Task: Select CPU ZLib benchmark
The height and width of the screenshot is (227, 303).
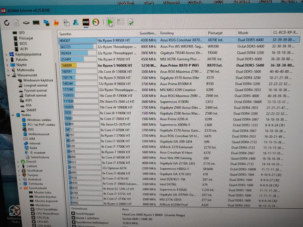Action: point(43,218)
